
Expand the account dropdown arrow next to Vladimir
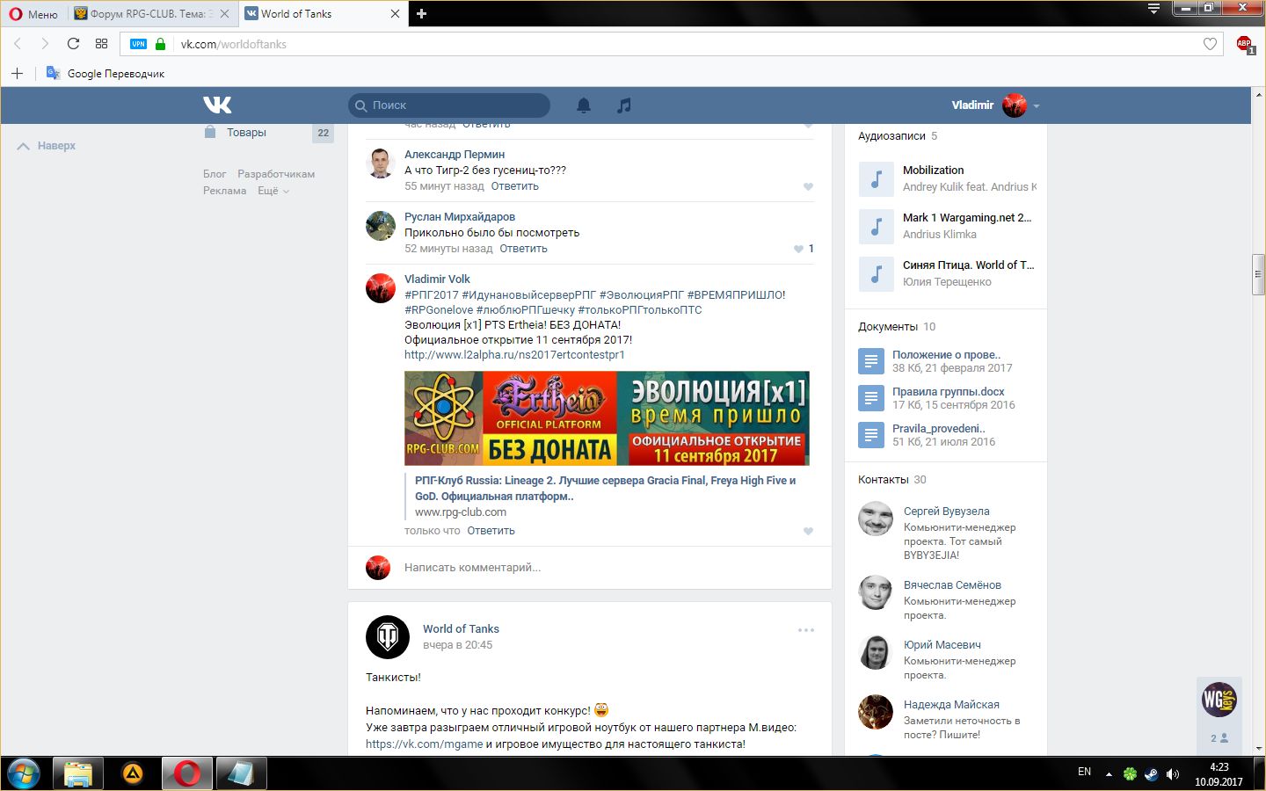(x=1037, y=106)
